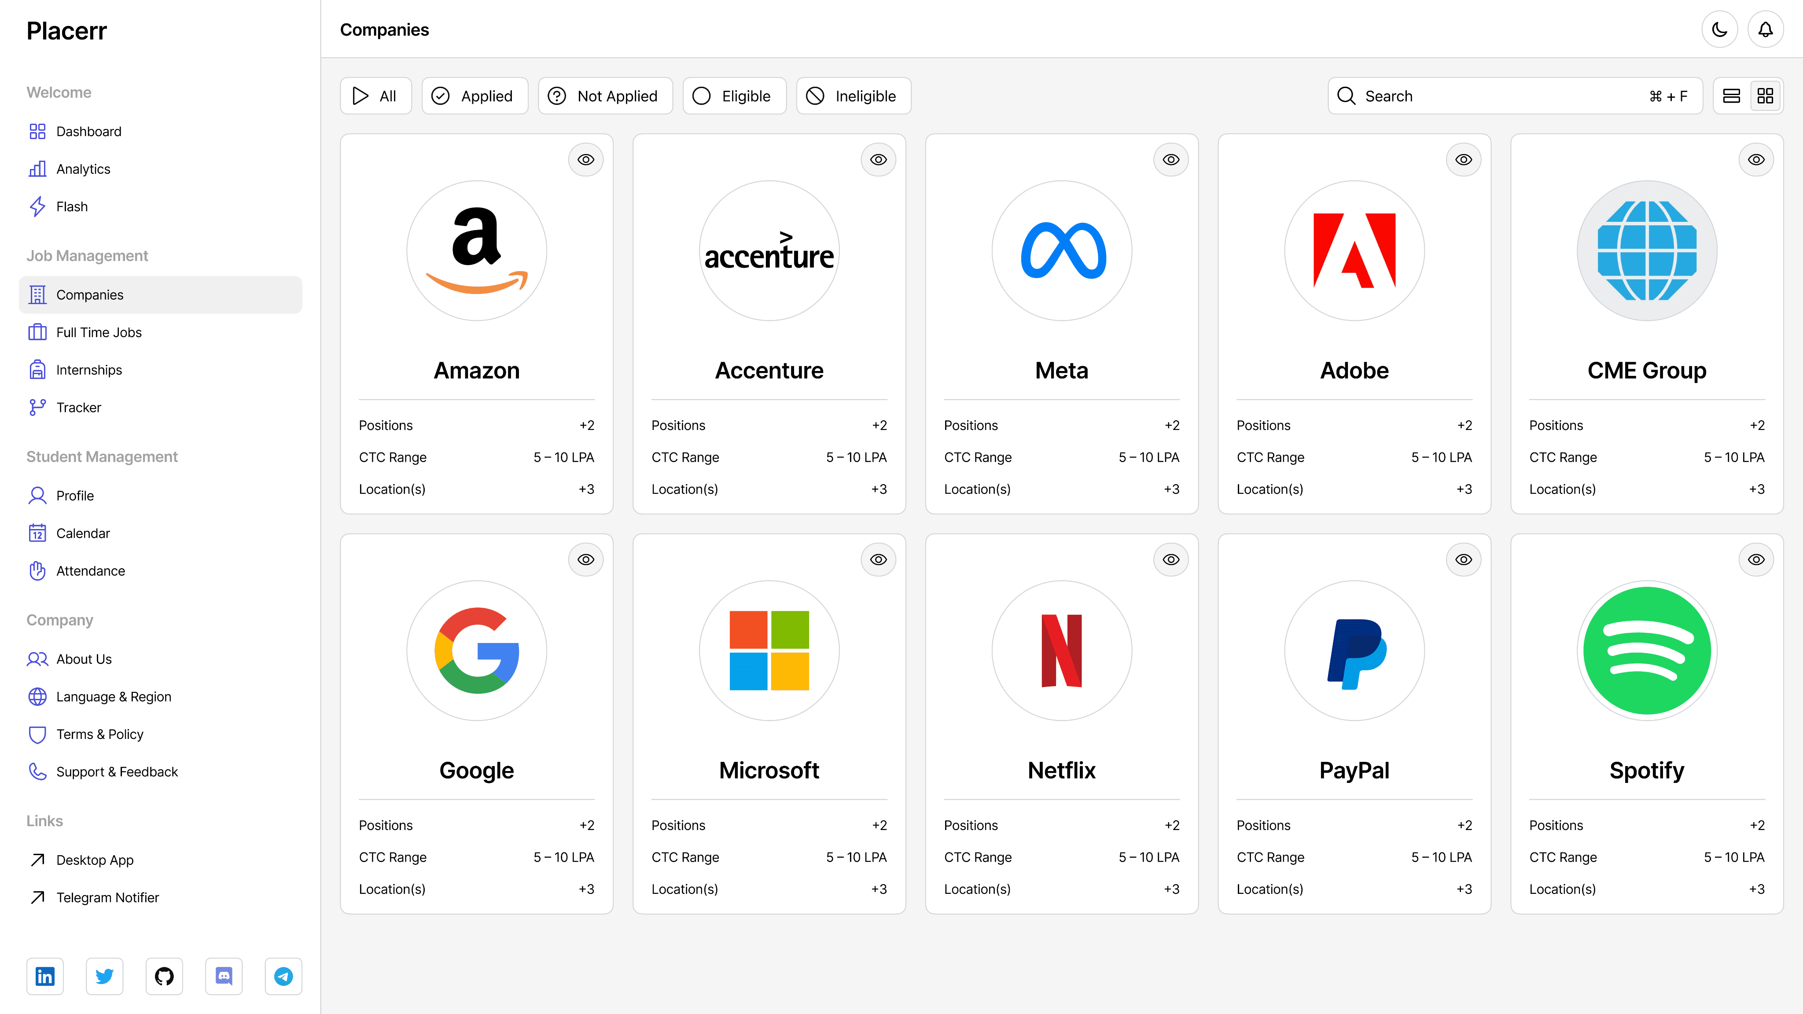
Task: Open Desktop App external link
Action: [x=160, y=860]
